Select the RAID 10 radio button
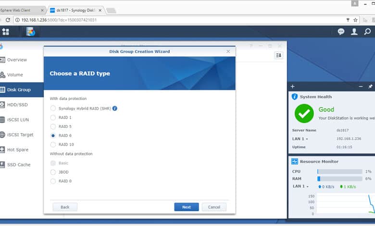The image size is (375, 226). pos(53,144)
